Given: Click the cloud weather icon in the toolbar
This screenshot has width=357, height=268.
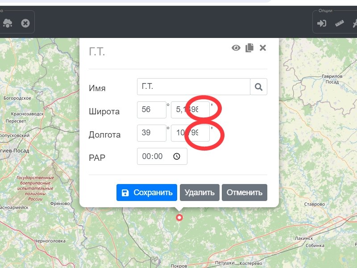Looking at the screenshot, I should tap(8, 23).
